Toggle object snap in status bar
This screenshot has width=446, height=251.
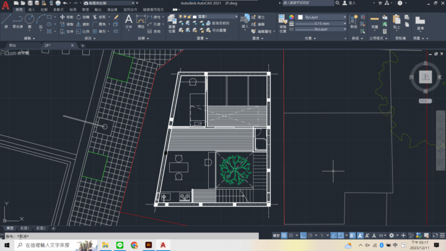tap(342, 236)
